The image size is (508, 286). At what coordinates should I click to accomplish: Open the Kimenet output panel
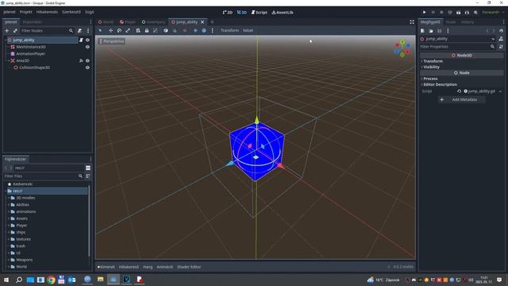[x=106, y=267]
